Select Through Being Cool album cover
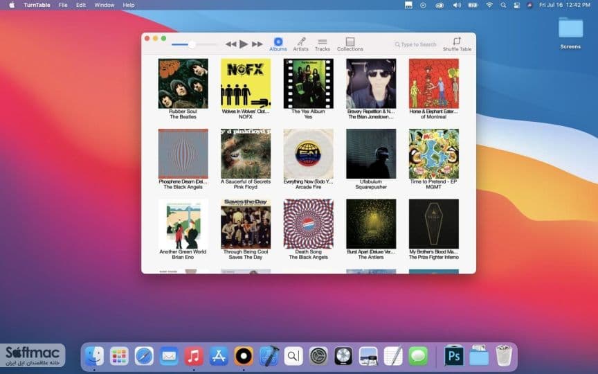 point(246,224)
